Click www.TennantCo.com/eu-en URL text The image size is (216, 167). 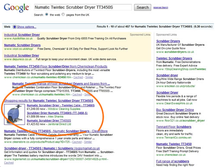(x=174, y=138)
